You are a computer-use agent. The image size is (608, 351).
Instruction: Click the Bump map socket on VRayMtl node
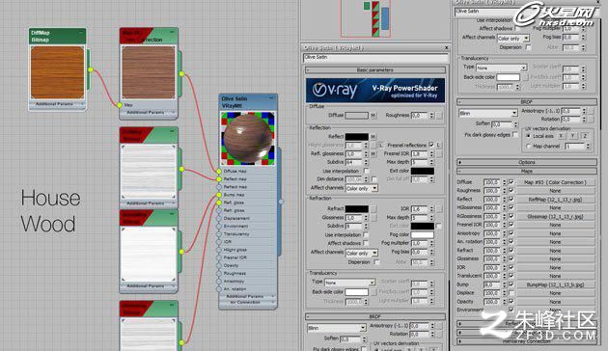(x=219, y=195)
